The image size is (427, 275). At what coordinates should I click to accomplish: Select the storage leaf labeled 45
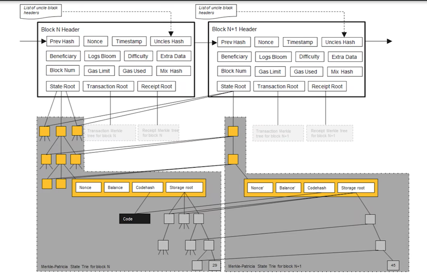pyautogui.click(x=393, y=265)
